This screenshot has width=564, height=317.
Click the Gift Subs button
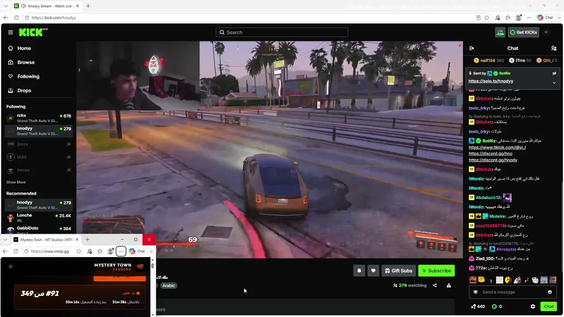[x=398, y=271]
